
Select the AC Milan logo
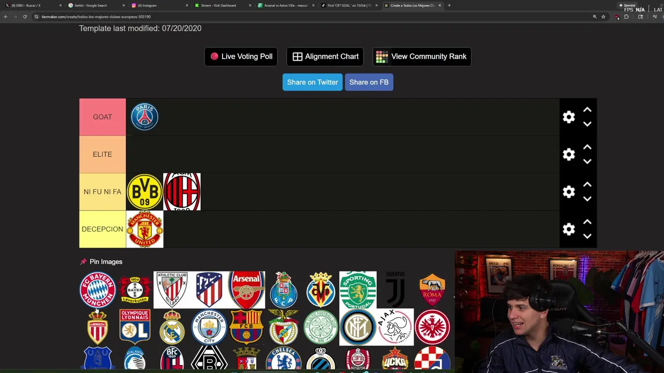pos(182,192)
